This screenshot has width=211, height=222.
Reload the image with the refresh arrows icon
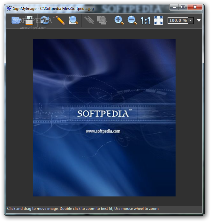(x=45, y=20)
